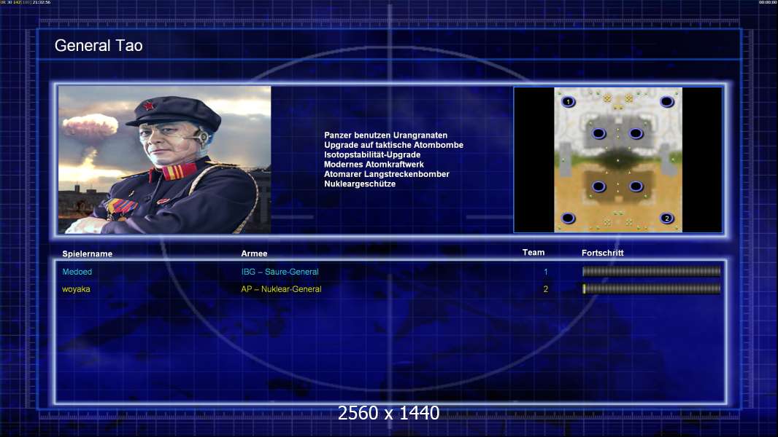This screenshot has height=437, width=778.
Task: Click 'Nukleargeschütze' line
Action: [x=360, y=184]
